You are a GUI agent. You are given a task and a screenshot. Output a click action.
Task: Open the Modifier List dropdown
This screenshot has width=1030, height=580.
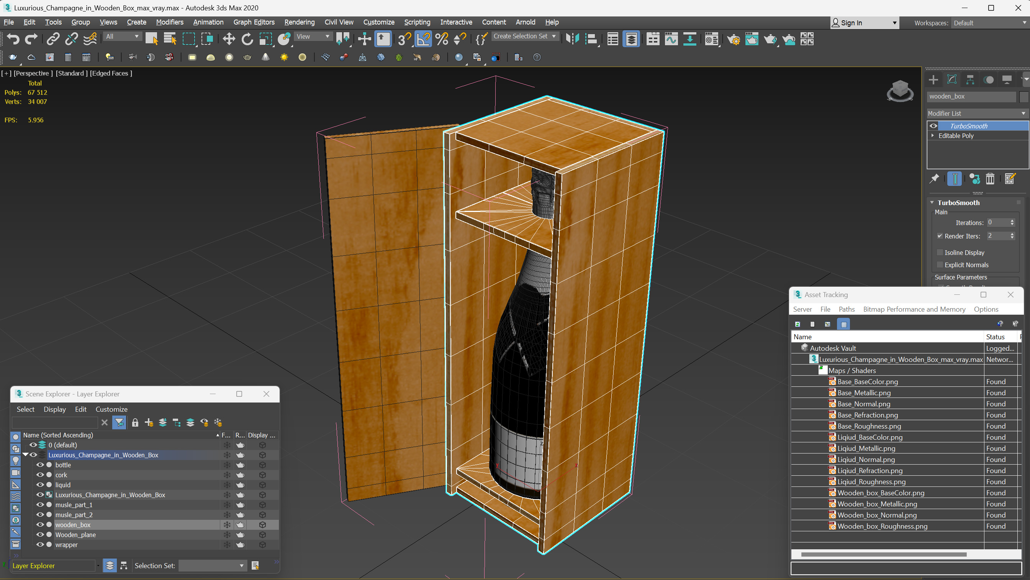point(977,113)
